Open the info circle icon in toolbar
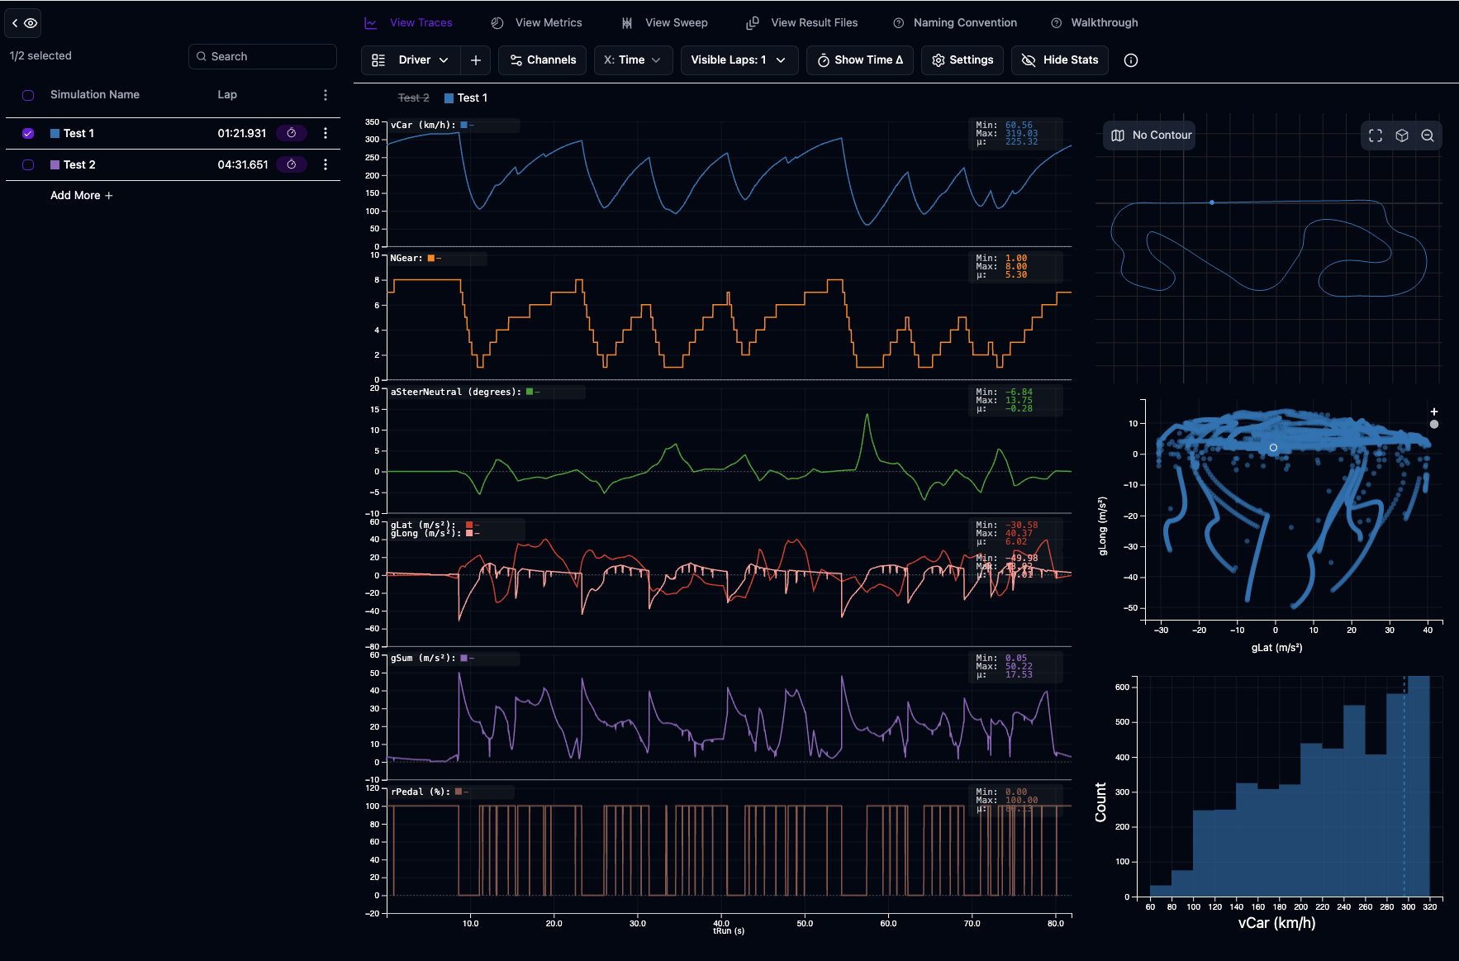This screenshot has height=961, width=1459. tap(1131, 60)
